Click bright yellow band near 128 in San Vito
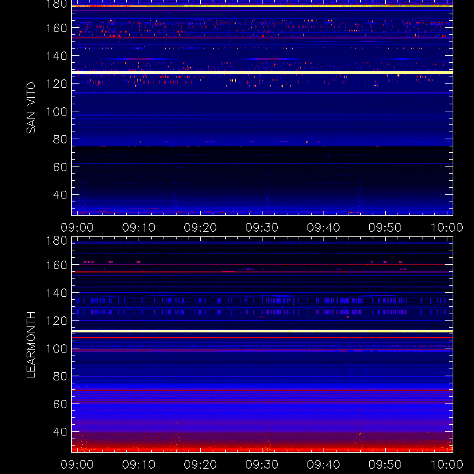This screenshot has width=474, height=474. (x=262, y=72)
